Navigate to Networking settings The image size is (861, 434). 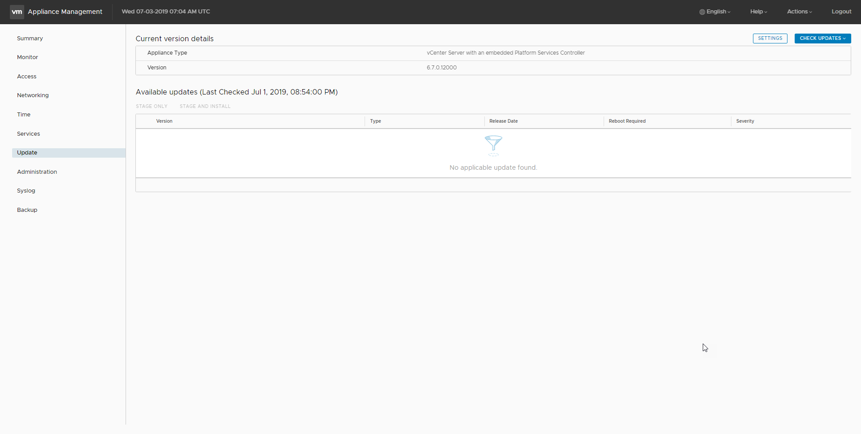(33, 95)
